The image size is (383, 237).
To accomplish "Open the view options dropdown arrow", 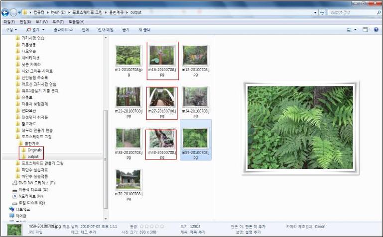I will tap(355, 30).
